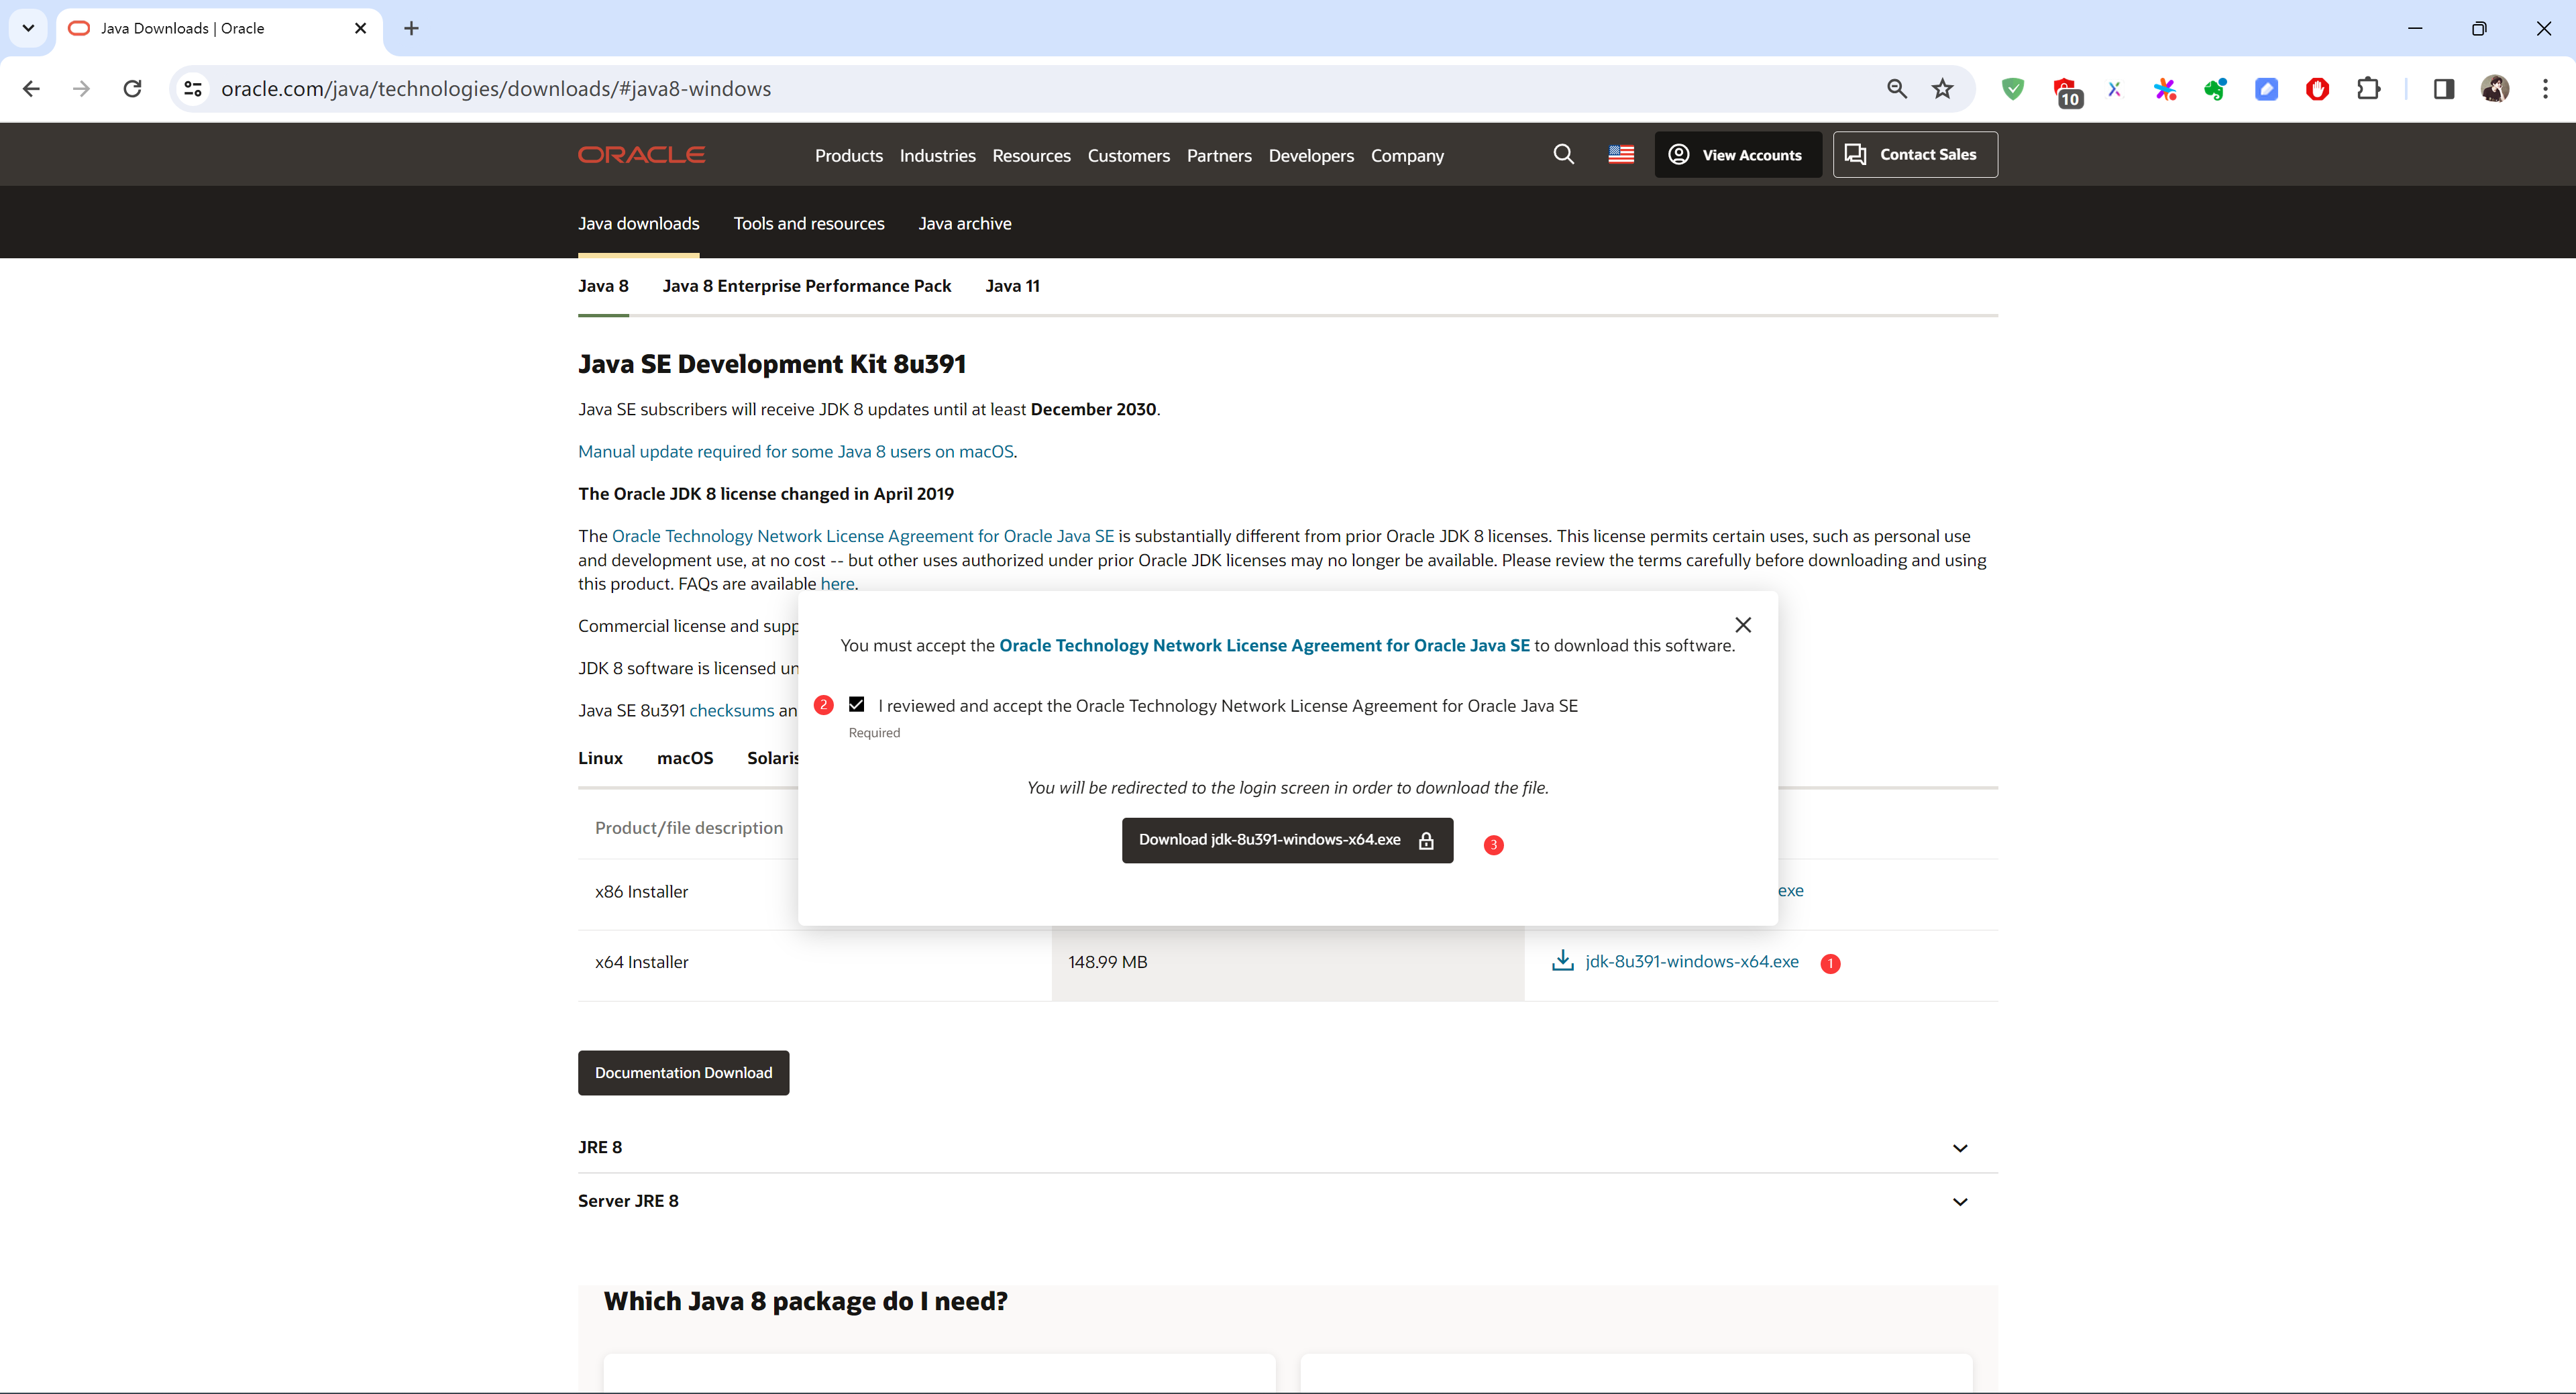The height and width of the screenshot is (1394, 2576).
Task: Toggle the browser side panel
Action: pos(2443,89)
